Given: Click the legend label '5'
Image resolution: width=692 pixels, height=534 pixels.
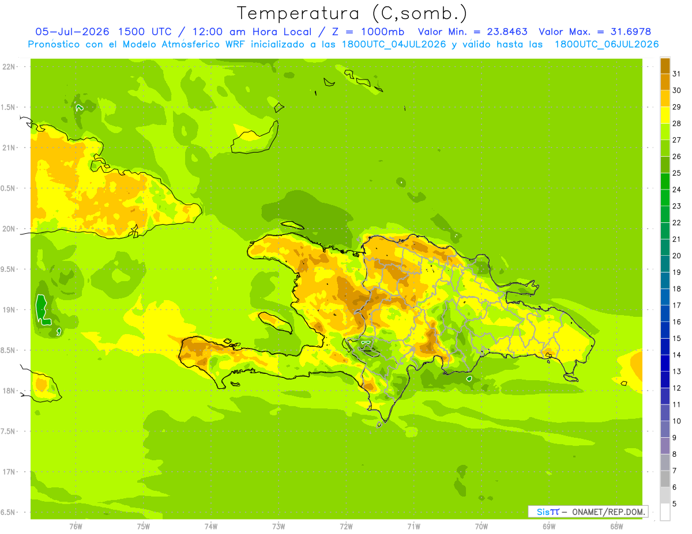Looking at the screenshot, I should [675, 503].
